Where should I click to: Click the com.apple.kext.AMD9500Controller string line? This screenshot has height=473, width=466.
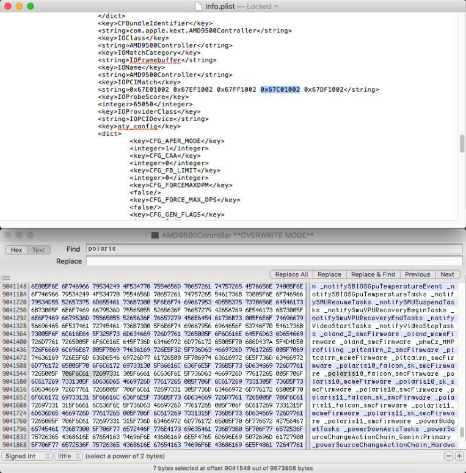[x=195, y=31]
